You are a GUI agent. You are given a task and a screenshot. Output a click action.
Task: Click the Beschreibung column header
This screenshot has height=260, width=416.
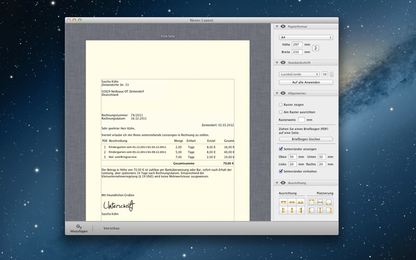point(118,141)
